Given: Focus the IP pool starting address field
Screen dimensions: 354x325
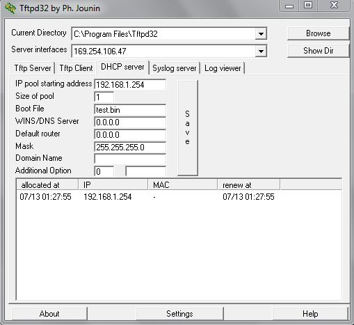Looking at the screenshot, I should pyautogui.click(x=130, y=84).
